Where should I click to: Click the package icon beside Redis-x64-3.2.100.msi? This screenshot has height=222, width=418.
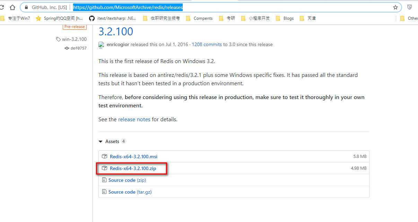[x=104, y=157]
